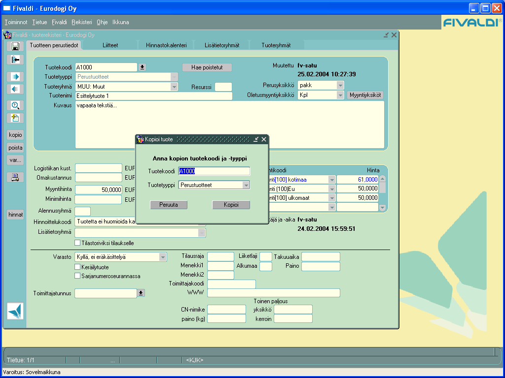The height and width of the screenshot is (378, 505).
Task: Click the save diskette icon
Action: 15,47
